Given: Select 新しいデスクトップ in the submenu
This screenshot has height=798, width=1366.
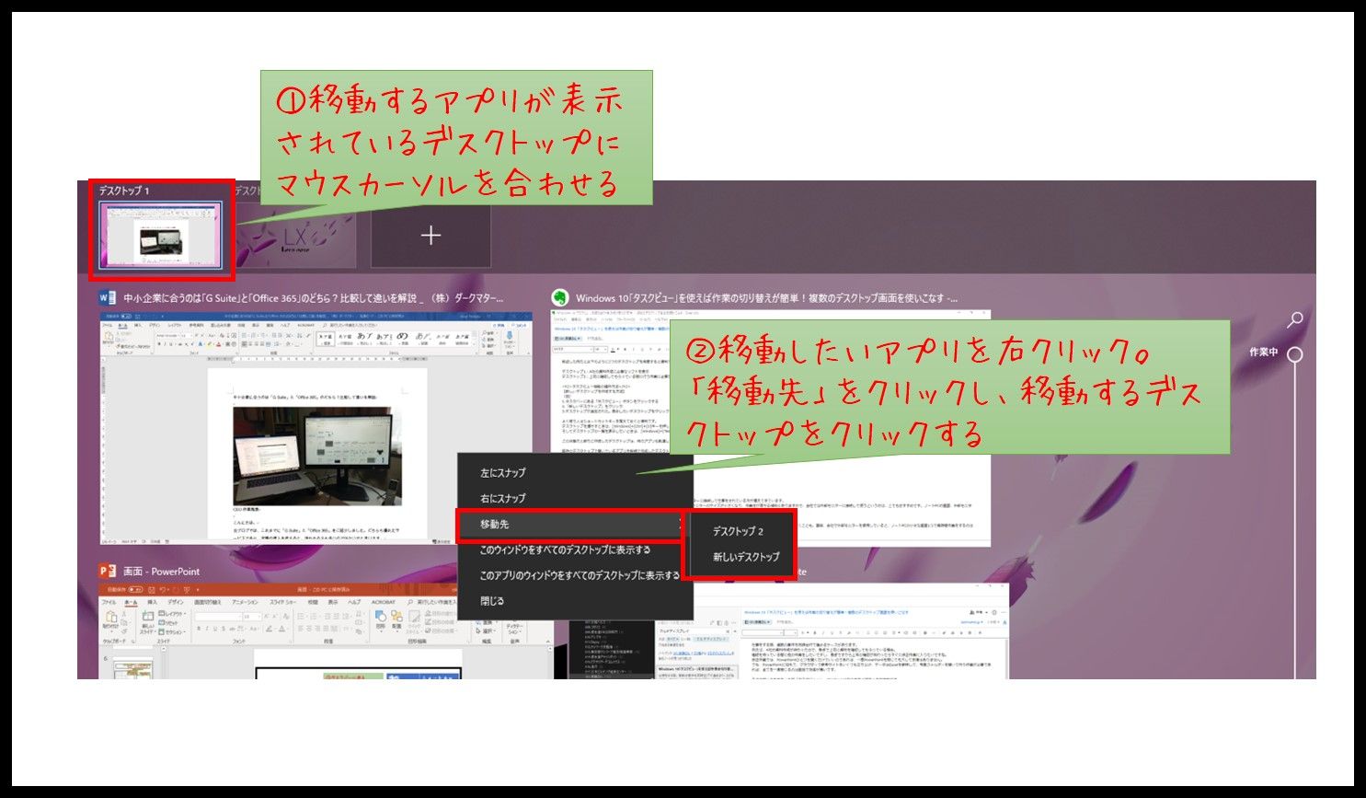Looking at the screenshot, I should [x=746, y=558].
